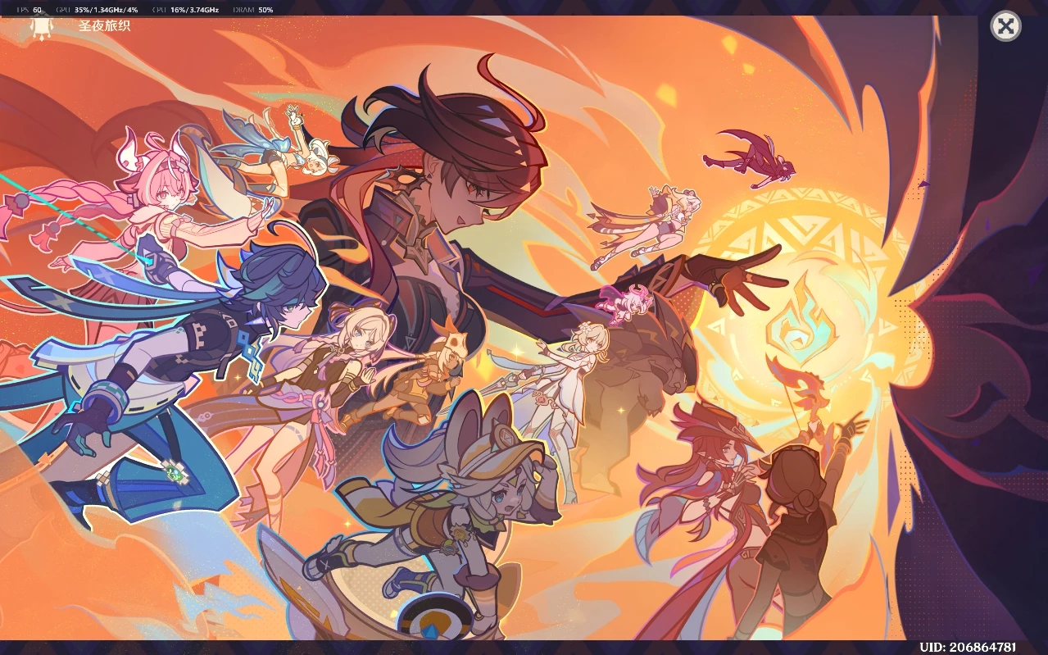This screenshot has height=655, width=1048.
Task: Close the namecard artwork with the X button
Action: click(x=1005, y=26)
